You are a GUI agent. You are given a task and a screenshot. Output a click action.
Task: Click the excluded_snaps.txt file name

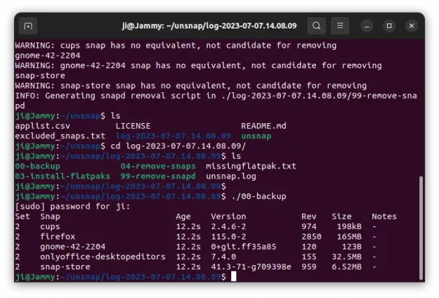tap(60, 136)
